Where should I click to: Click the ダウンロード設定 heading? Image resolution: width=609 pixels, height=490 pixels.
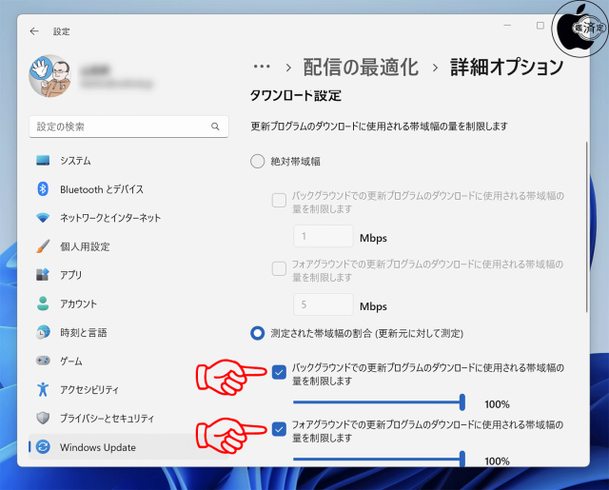[x=296, y=95]
